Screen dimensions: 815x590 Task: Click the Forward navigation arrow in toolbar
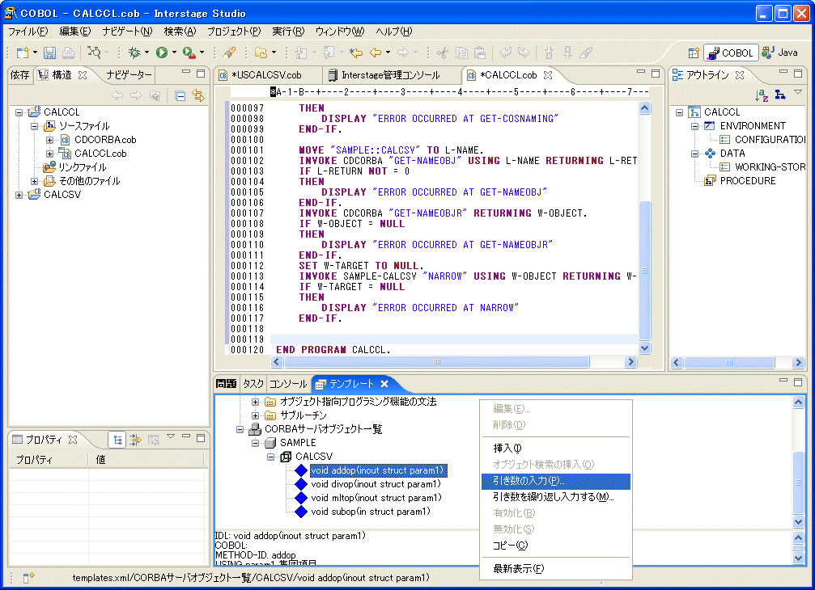click(403, 53)
